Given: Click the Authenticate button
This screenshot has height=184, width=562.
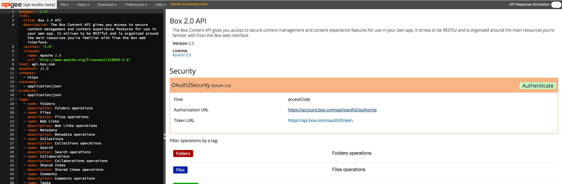Looking at the screenshot, I should (537, 86).
